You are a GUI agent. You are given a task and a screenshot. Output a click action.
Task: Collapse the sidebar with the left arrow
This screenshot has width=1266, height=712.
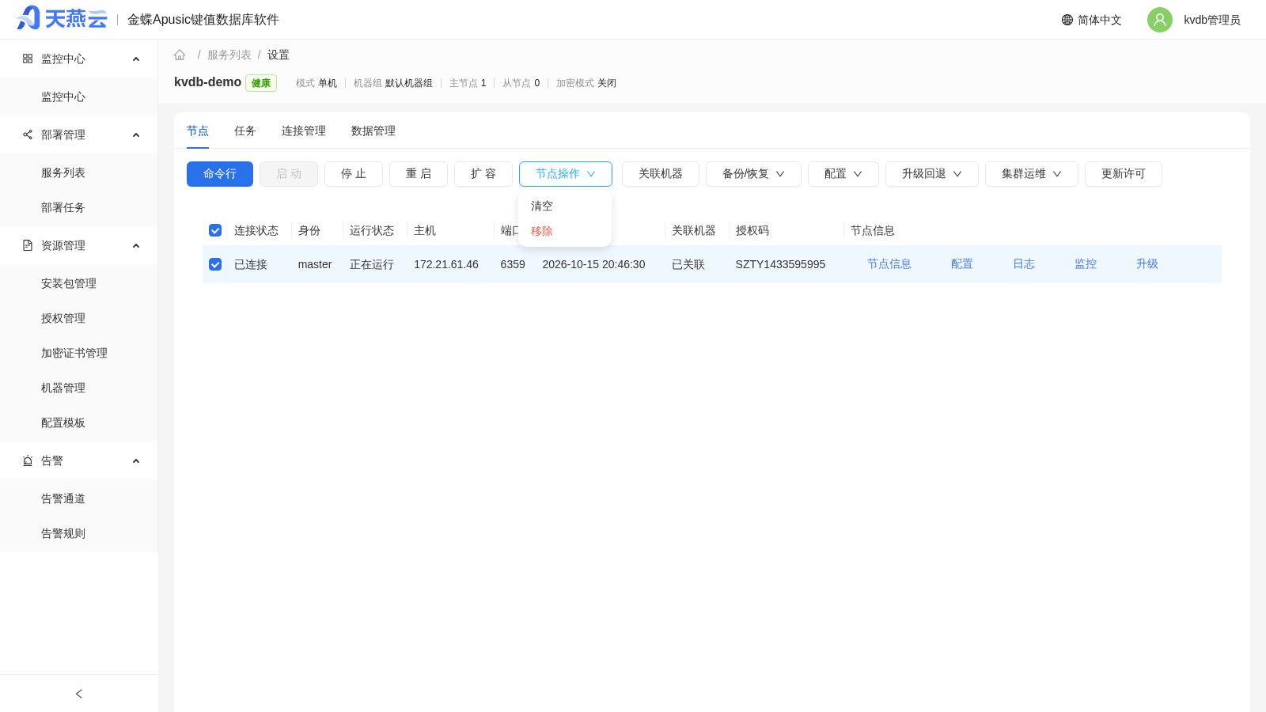pos(79,694)
